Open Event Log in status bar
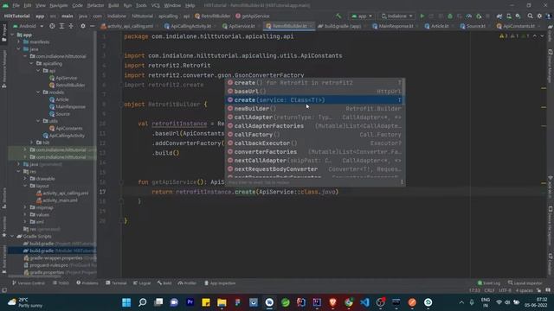Viewport: 554px width, 311px height. point(489,283)
